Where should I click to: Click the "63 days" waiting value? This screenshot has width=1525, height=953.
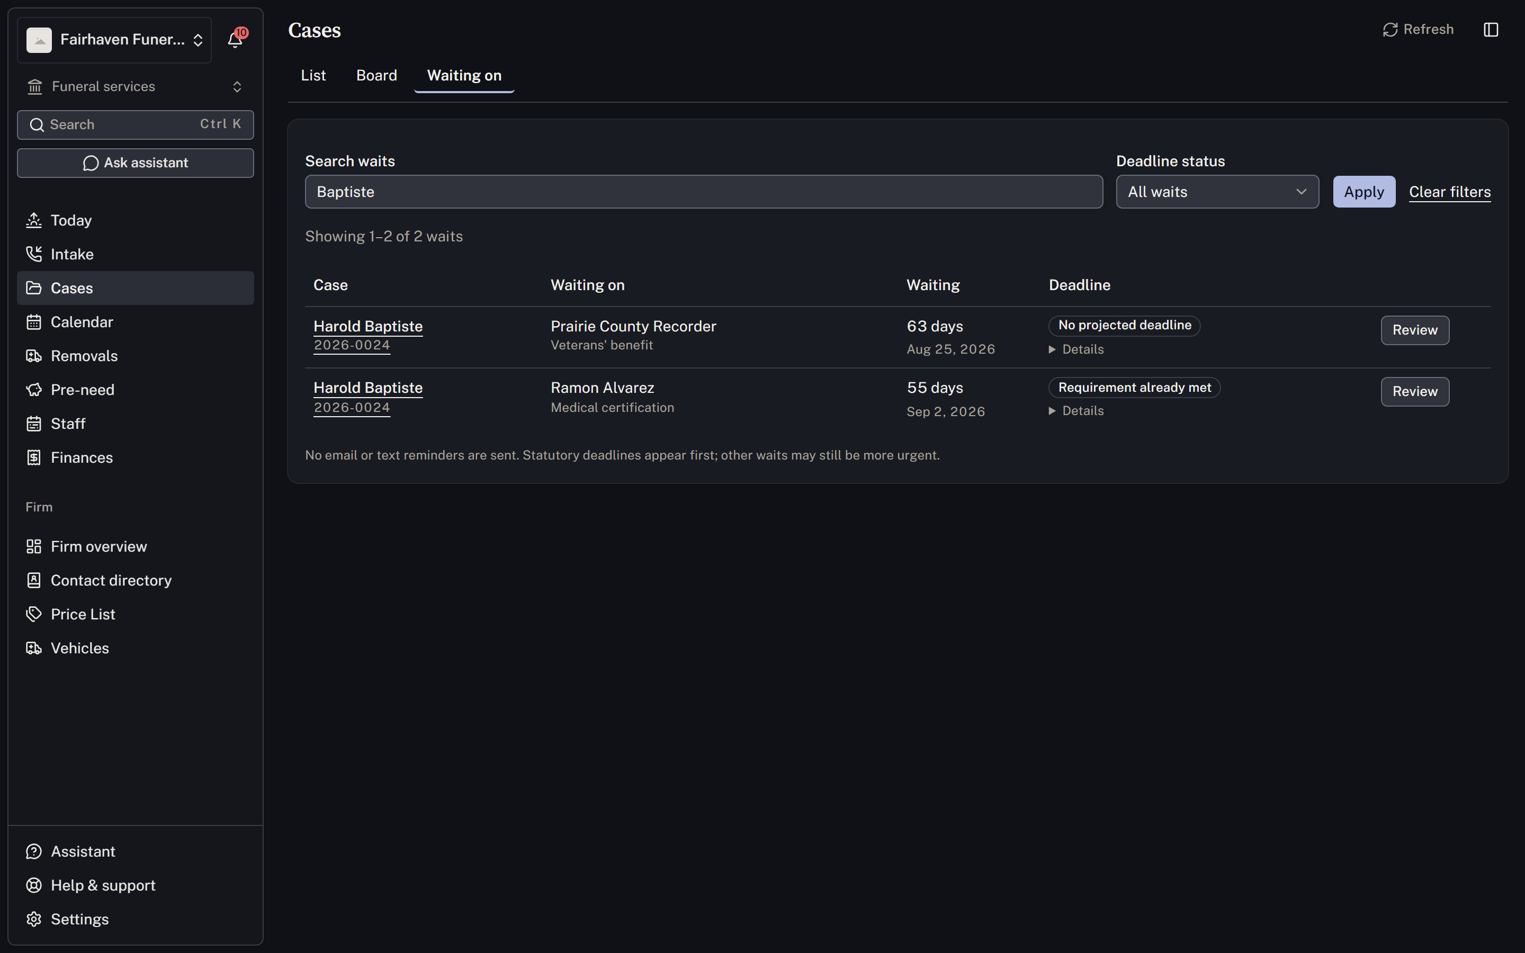(935, 327)
